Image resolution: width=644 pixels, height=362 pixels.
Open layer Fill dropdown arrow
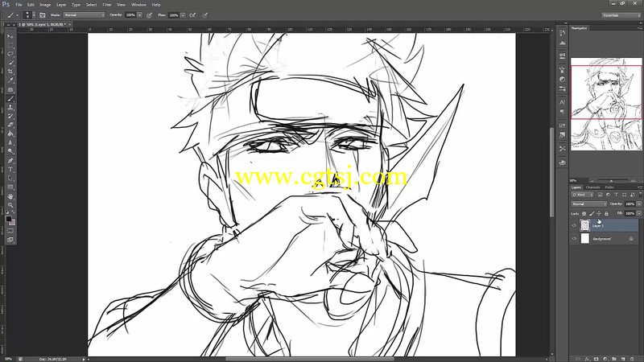[639, 213]
